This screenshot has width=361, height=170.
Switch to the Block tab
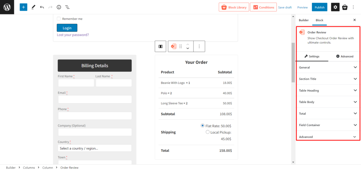(319, 20)
